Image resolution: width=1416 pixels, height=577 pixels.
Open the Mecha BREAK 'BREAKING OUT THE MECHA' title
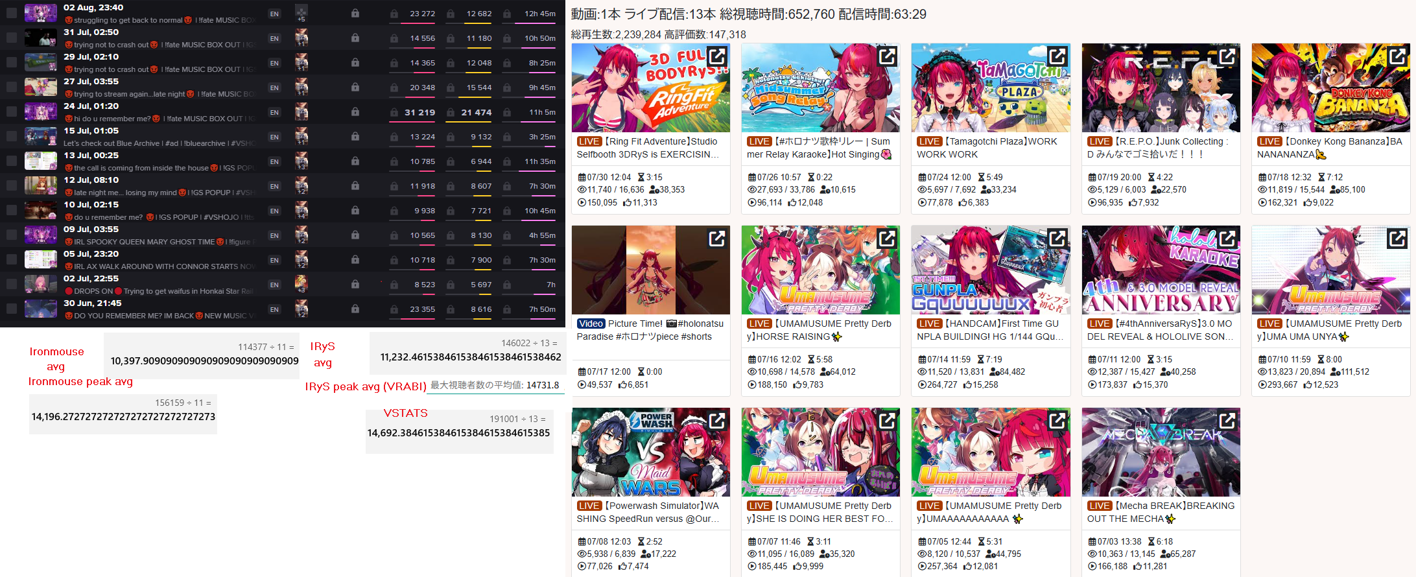click(x=1161, y=512)
